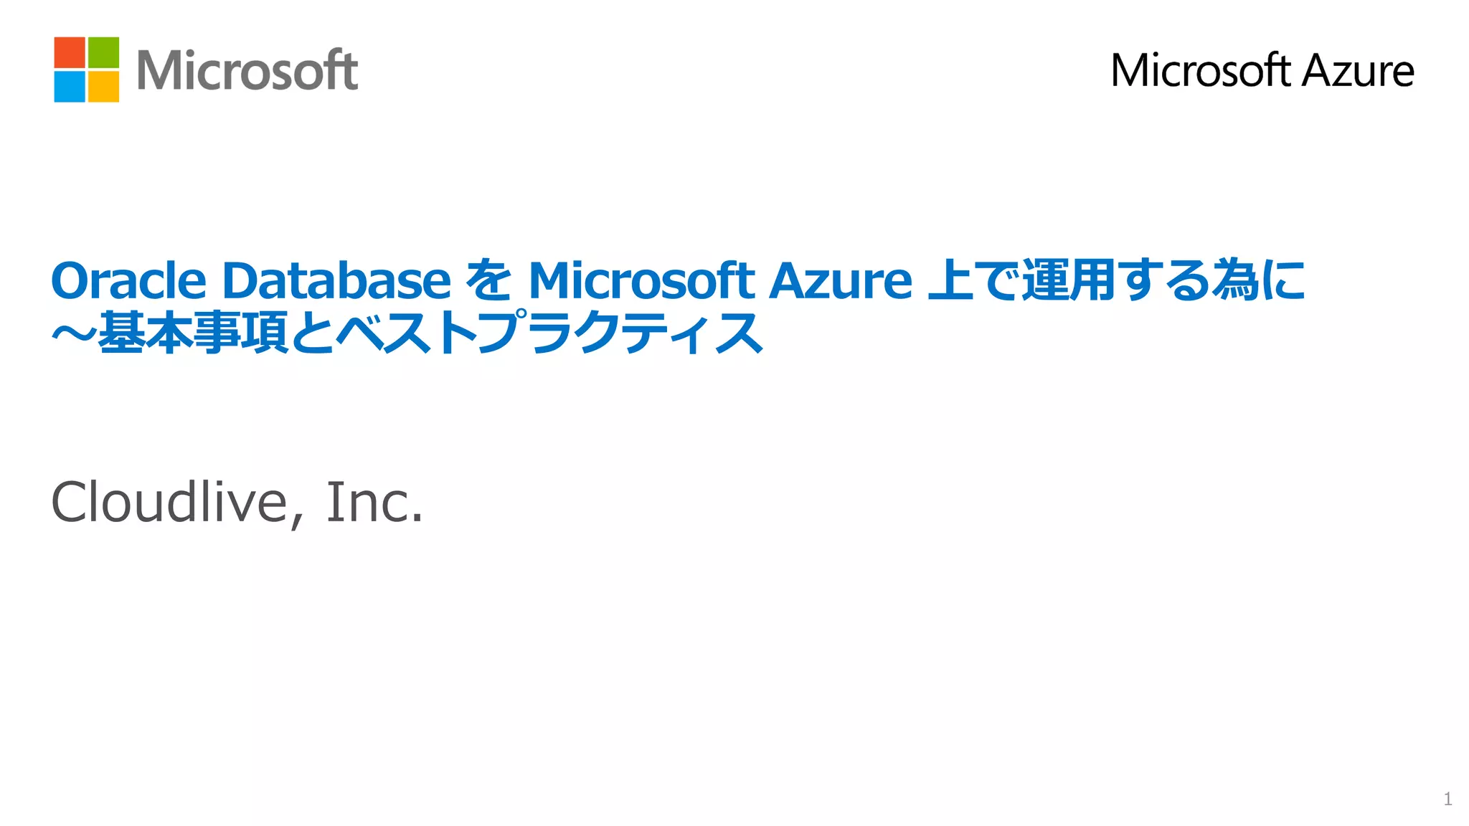
Task: Click the yellow square of Microsoft logo
Action: 103,86
